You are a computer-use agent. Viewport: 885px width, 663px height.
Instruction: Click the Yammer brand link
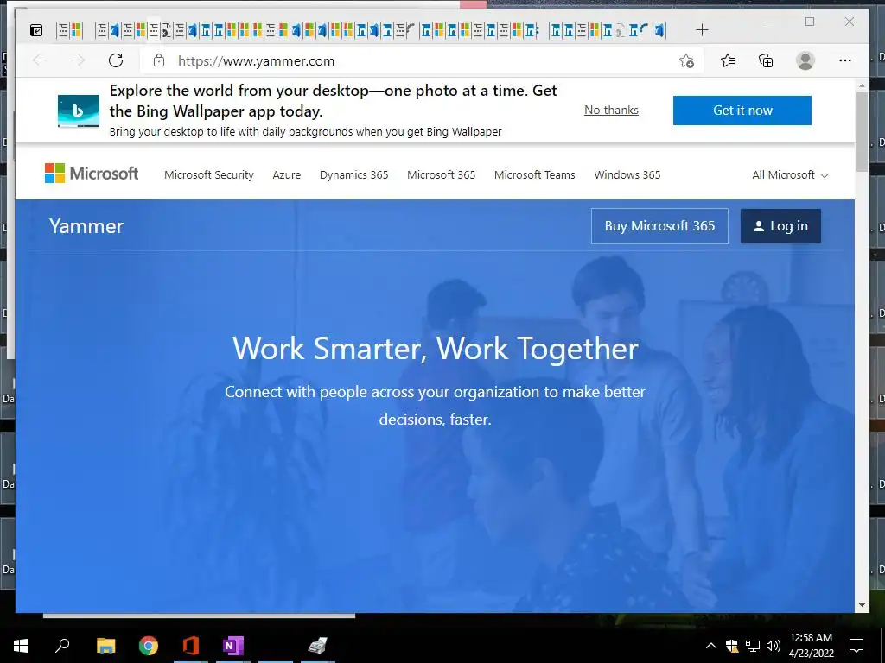[86, 226]
